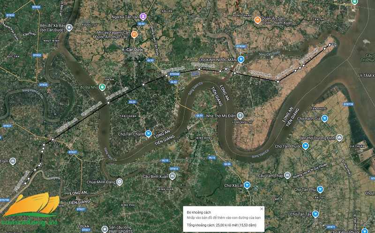Click the measurement point at DT826B junction
The image size is (375, 233).
coord(166,76)
